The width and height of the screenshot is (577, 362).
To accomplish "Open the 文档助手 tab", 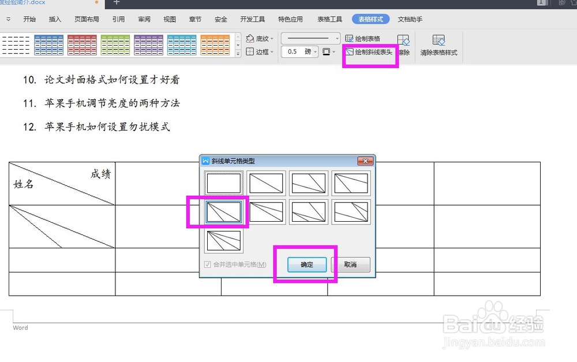I will [410, 19].
